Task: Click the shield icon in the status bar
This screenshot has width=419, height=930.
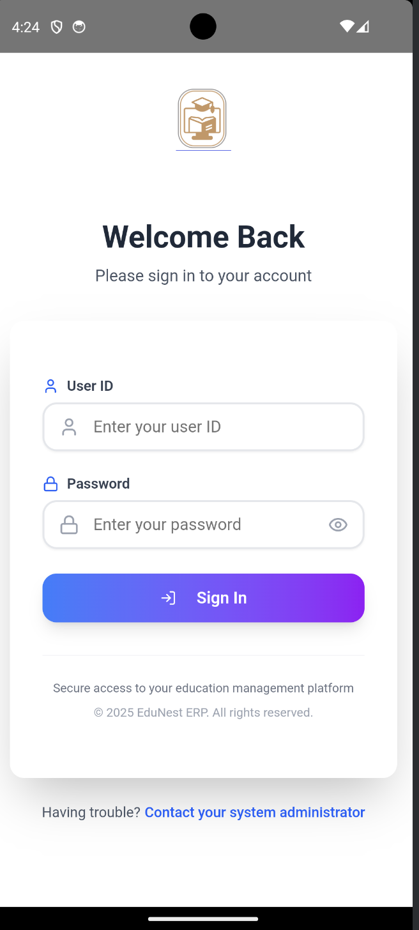Action: coord(56,27)
